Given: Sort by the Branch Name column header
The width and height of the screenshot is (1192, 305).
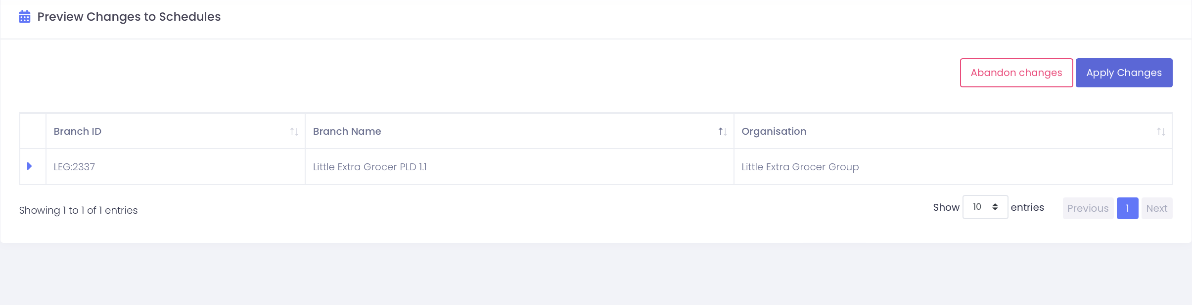Looking at the screenshot, I should 347,132.
